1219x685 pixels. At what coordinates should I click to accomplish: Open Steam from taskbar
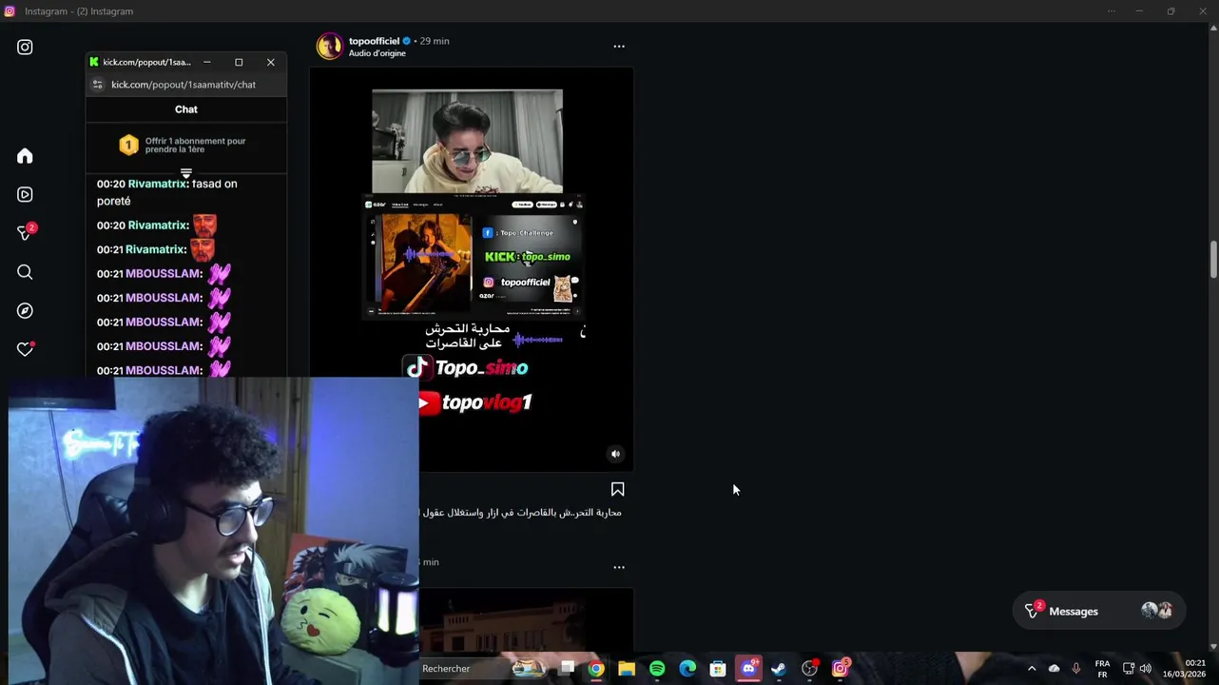779,669
